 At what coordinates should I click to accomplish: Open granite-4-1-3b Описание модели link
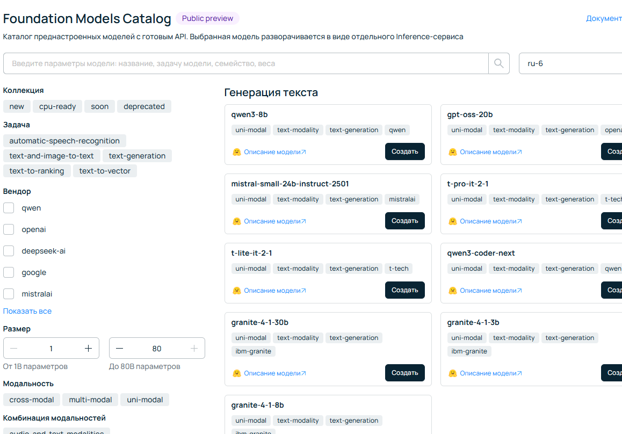coord(491,373)
